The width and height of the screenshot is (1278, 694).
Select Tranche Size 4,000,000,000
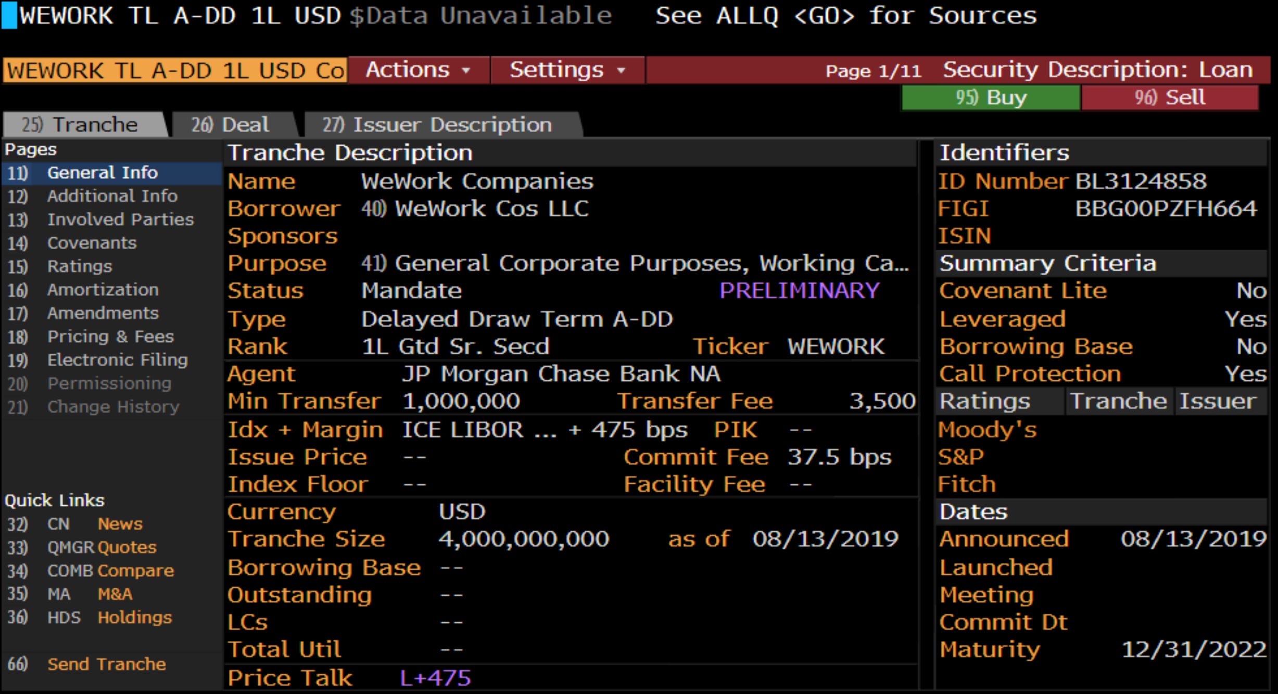click(524, 539)
